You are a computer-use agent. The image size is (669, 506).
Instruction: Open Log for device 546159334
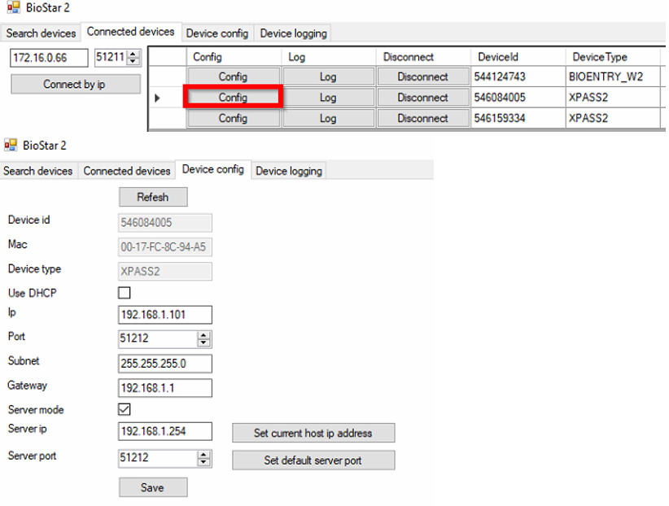pyautogui.click(x=328, y=119)
